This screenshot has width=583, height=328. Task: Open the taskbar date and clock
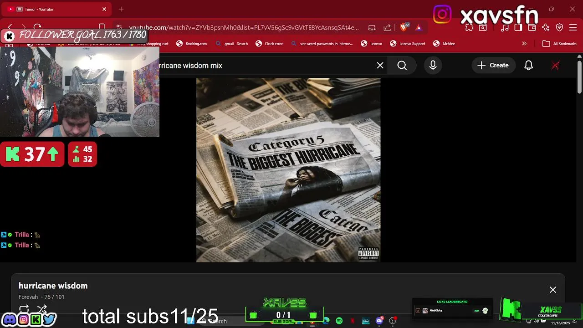(x=560, y=322)
